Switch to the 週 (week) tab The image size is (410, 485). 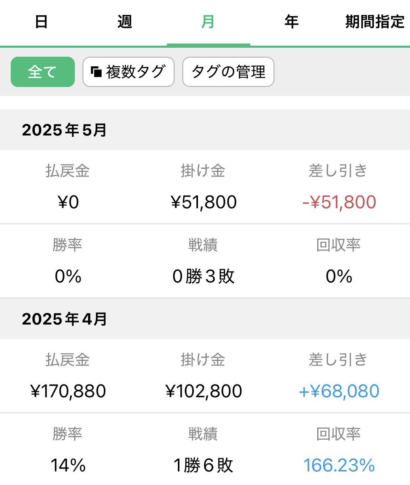point(125,22)
